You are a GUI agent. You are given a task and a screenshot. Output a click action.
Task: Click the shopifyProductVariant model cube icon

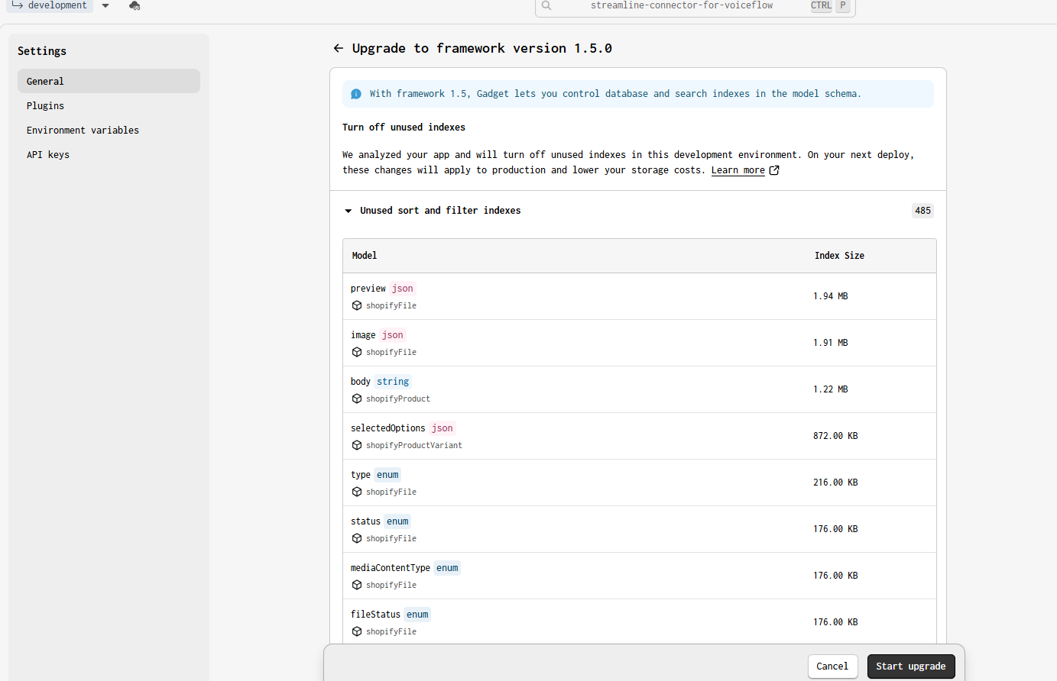tap(357, 445)
